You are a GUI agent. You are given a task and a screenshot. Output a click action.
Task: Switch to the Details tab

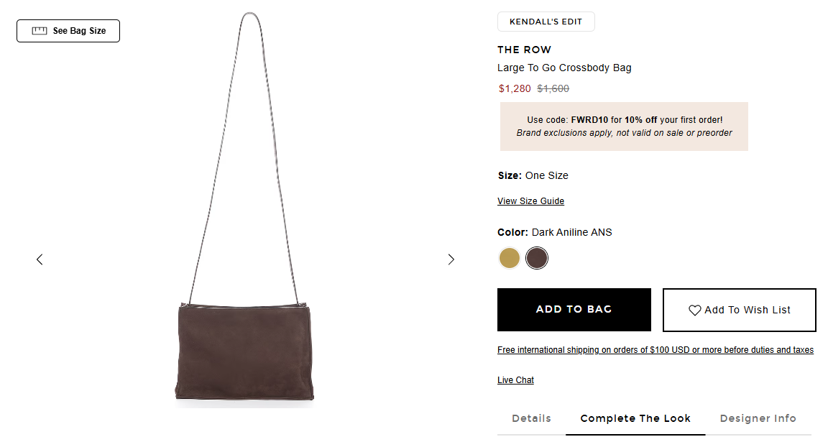coord(531,418)
